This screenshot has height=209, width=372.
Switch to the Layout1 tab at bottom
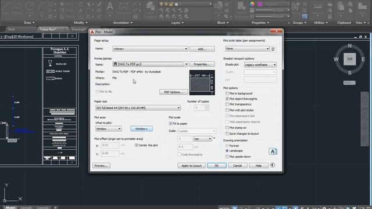26,207
